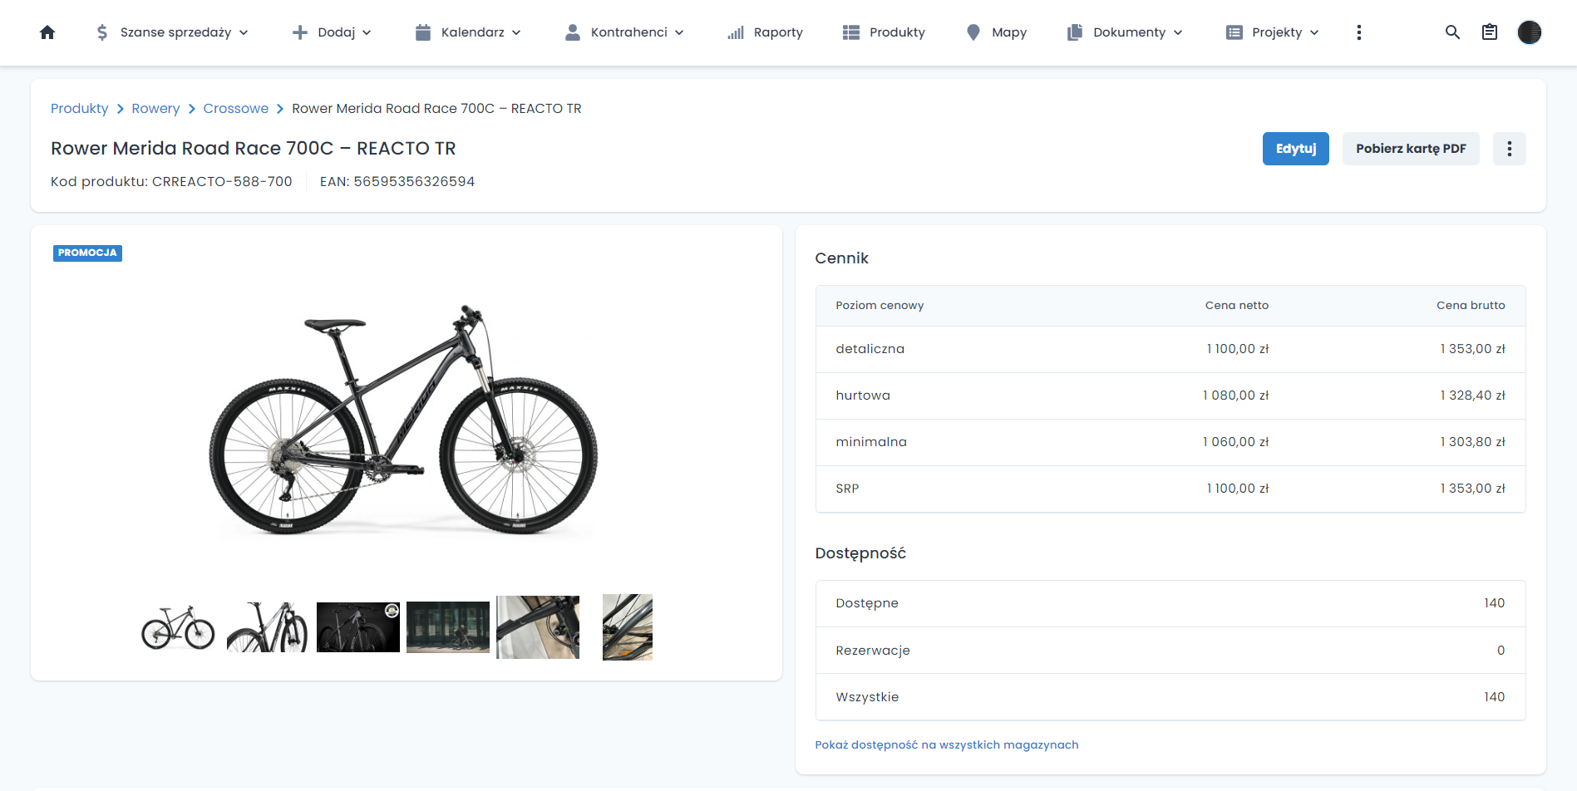Screen dimensions: 1577x791
Task: Navigate to Produkty in the top bar
Action: [x=884, y=32]
